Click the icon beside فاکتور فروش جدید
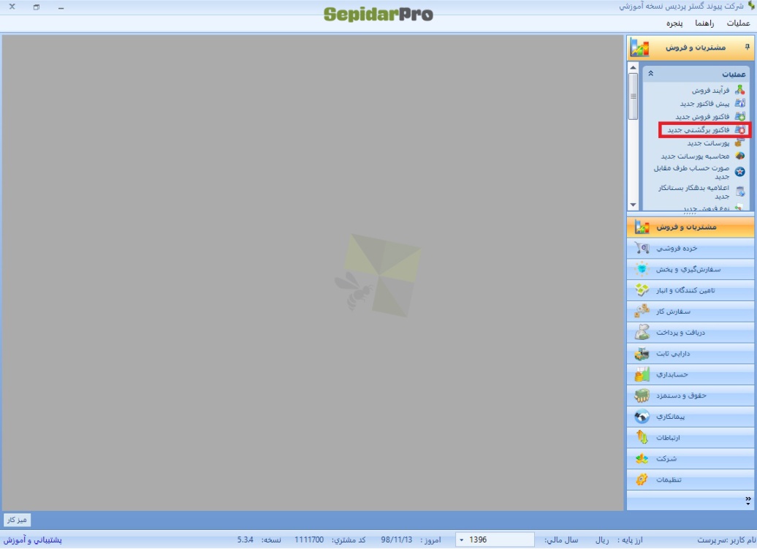The width and height of the screenshot is (757, 549). pos(739,116)
